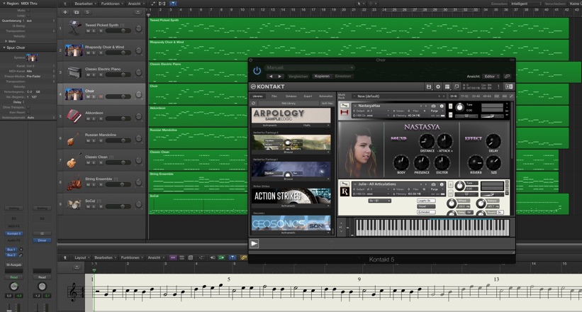This screenshot has height=312, width=582.
Task: Select Automation tab in Kontakt browser
Action: click(x=326, y=96)
